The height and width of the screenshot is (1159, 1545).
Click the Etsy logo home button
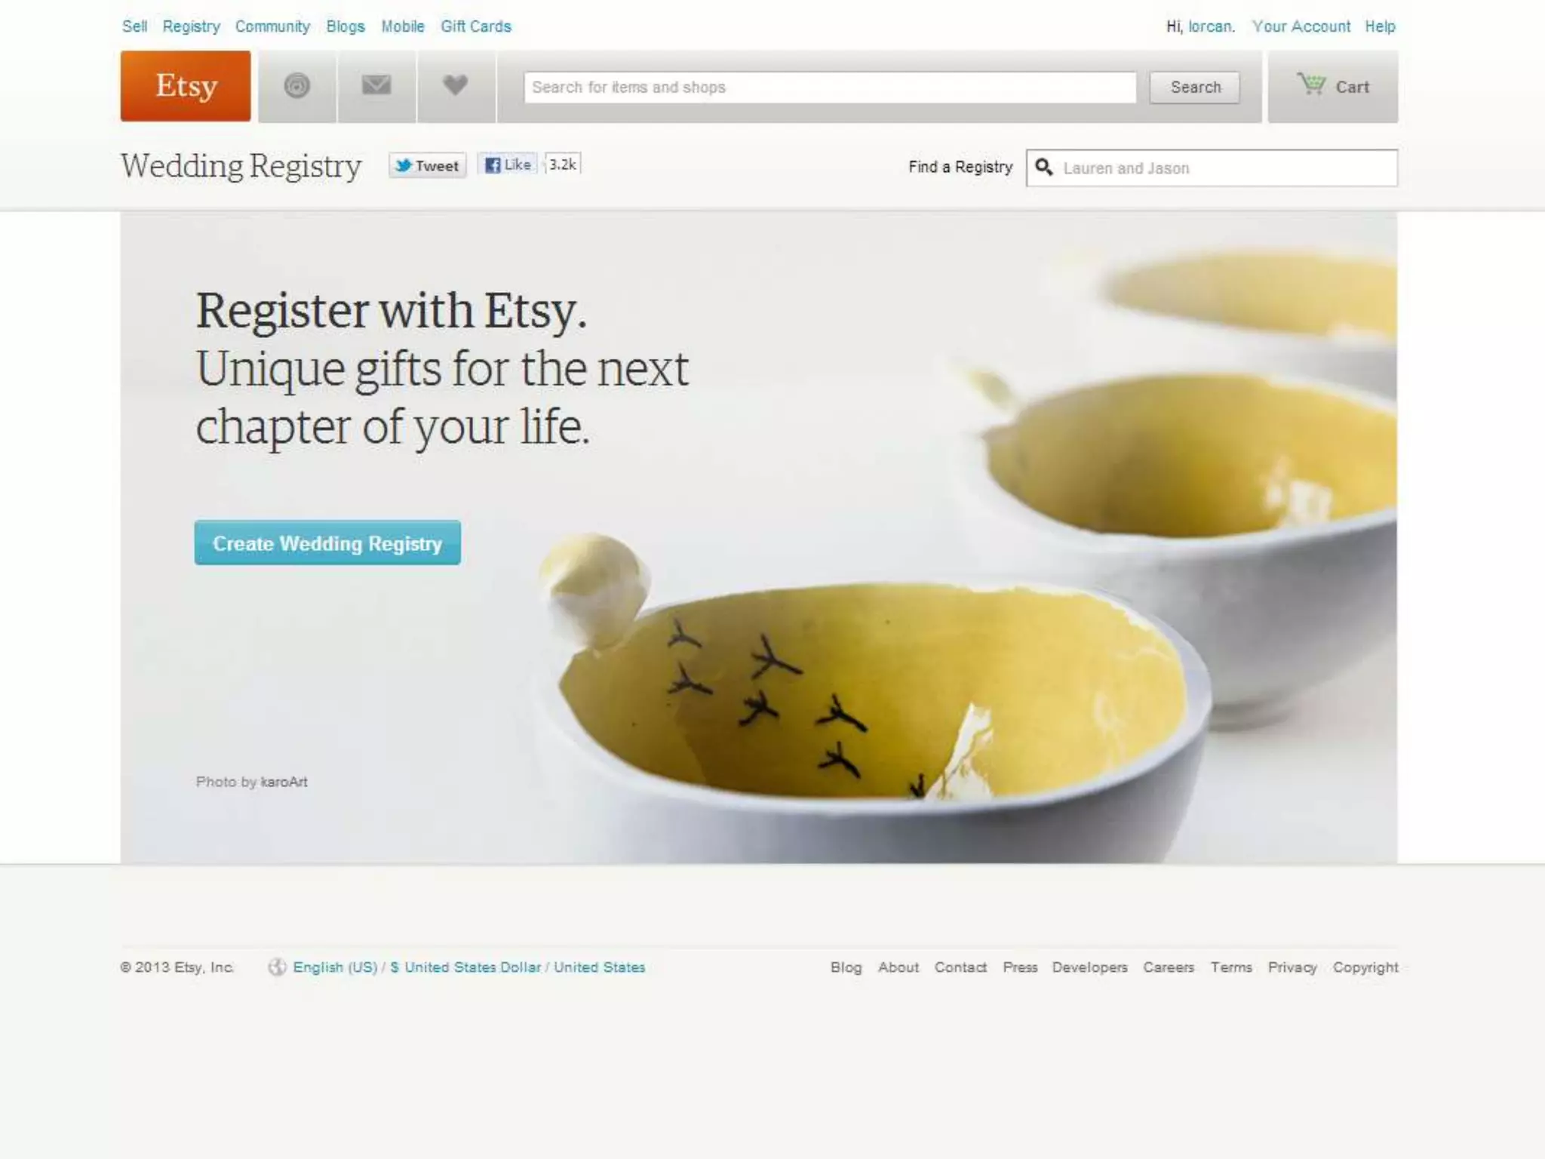(186, 86)
